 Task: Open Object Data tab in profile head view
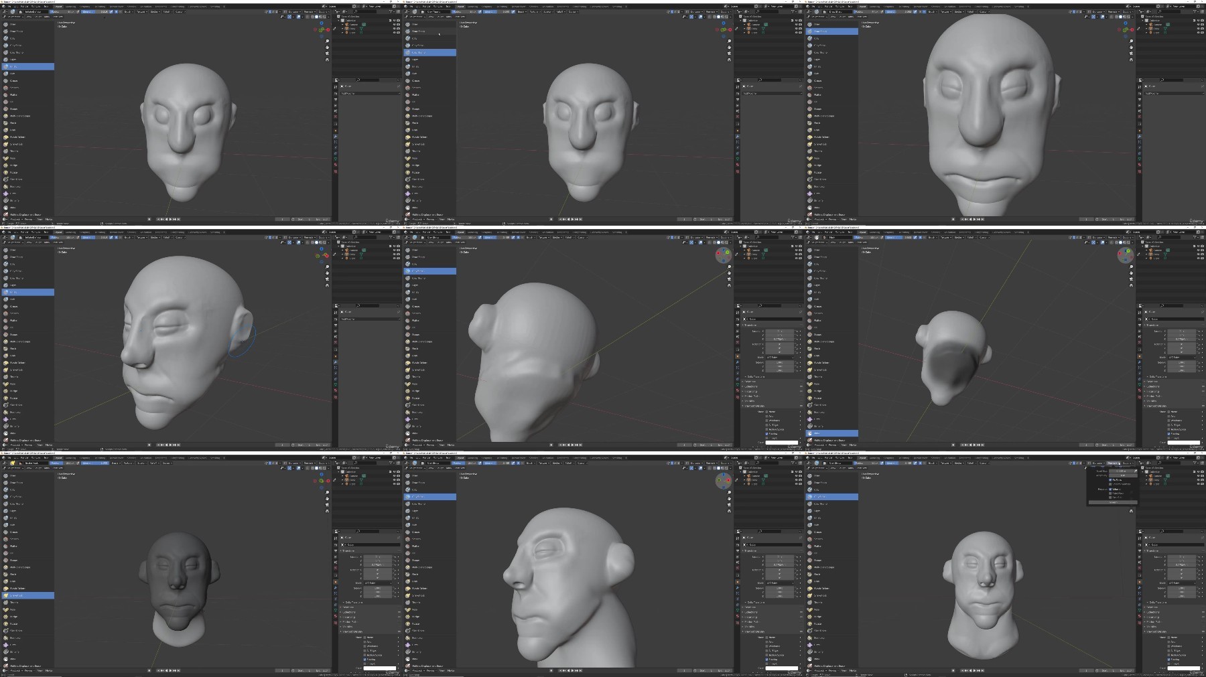pos(738,610)
